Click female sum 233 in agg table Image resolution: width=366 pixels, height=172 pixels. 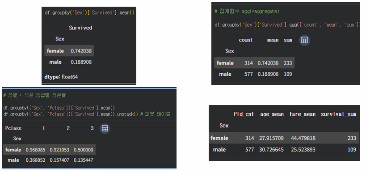288,63
